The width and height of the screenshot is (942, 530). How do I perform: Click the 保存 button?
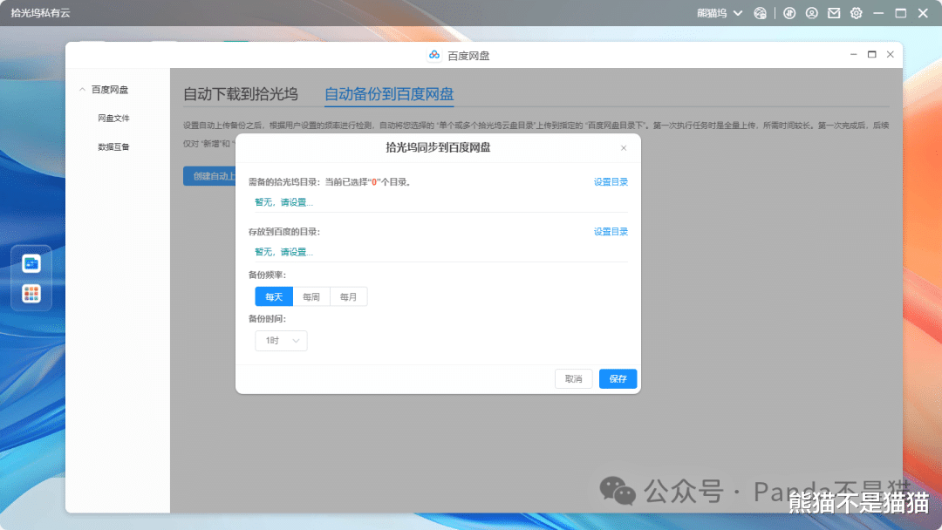(x=618, y=378)
